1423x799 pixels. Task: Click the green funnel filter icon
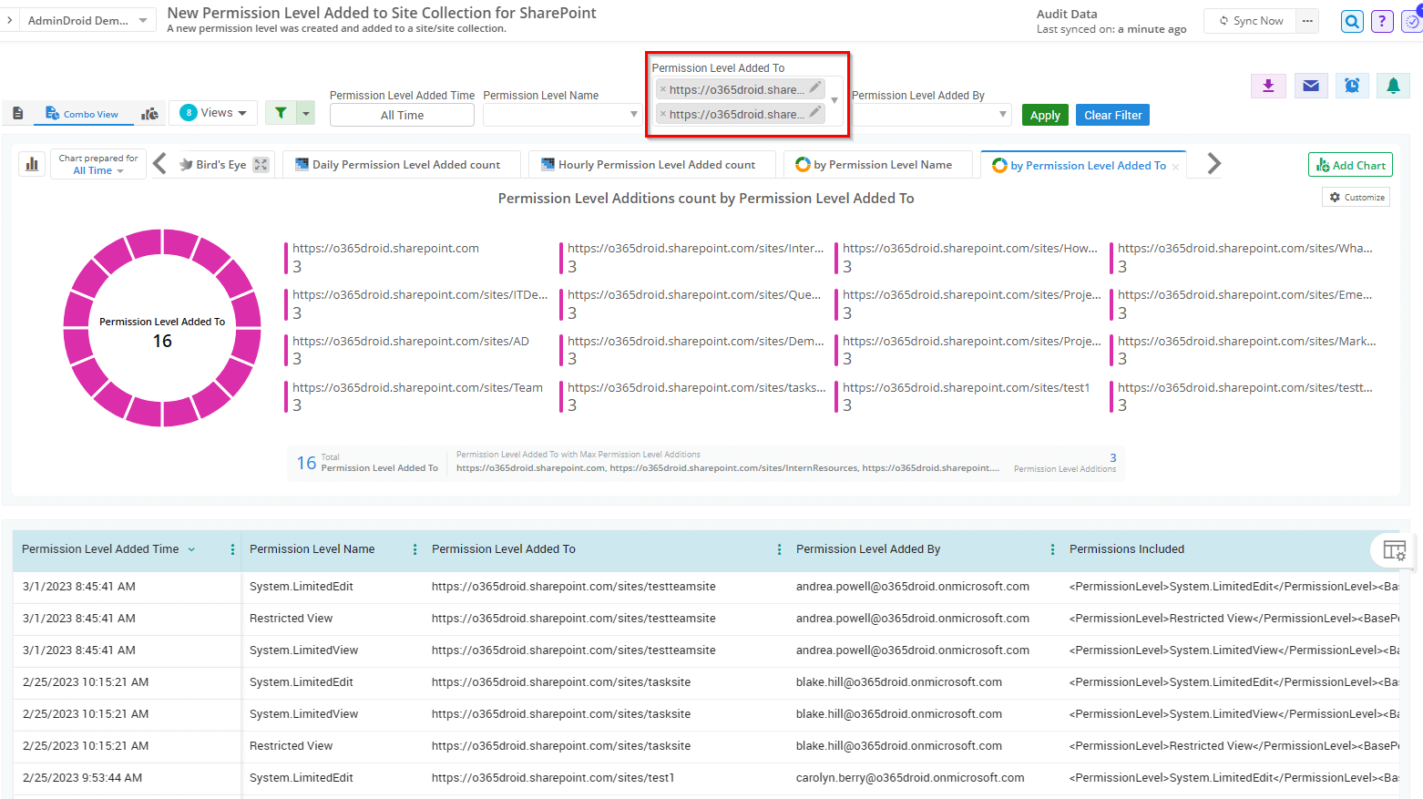(281, 113)
